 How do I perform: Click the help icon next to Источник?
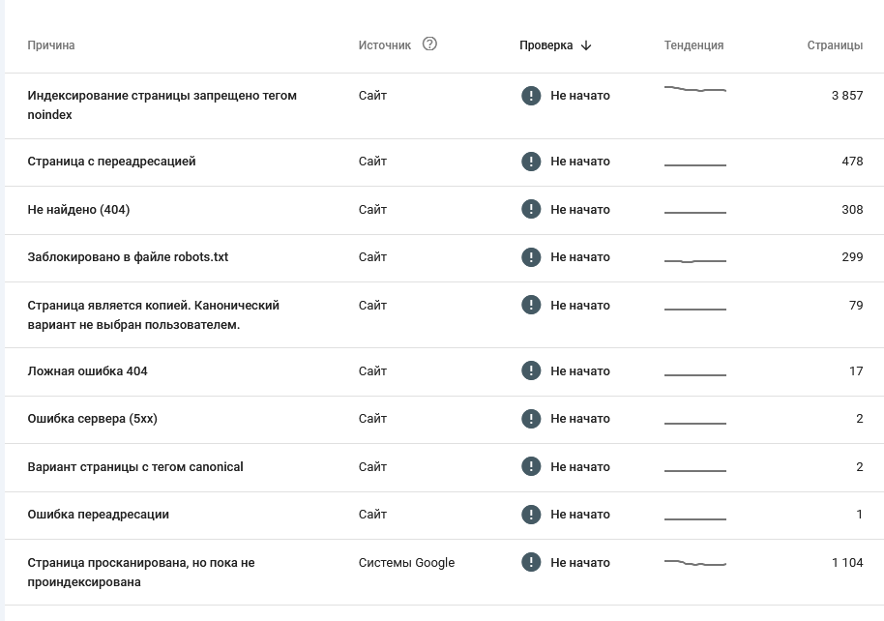(x=430, y=44)
